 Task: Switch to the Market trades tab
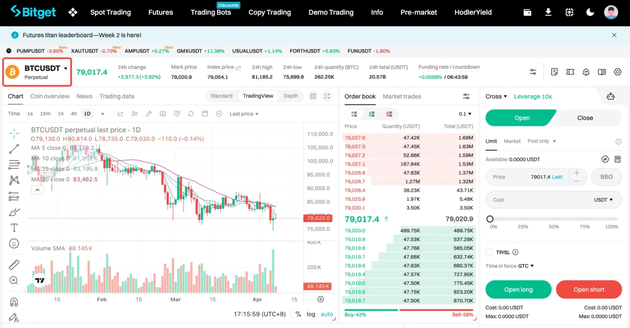tap(402, 97)
